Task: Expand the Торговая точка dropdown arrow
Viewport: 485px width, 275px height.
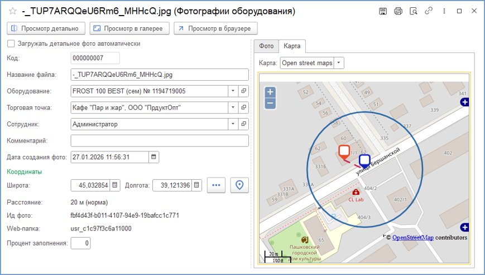Action: (x=233, y=107)
